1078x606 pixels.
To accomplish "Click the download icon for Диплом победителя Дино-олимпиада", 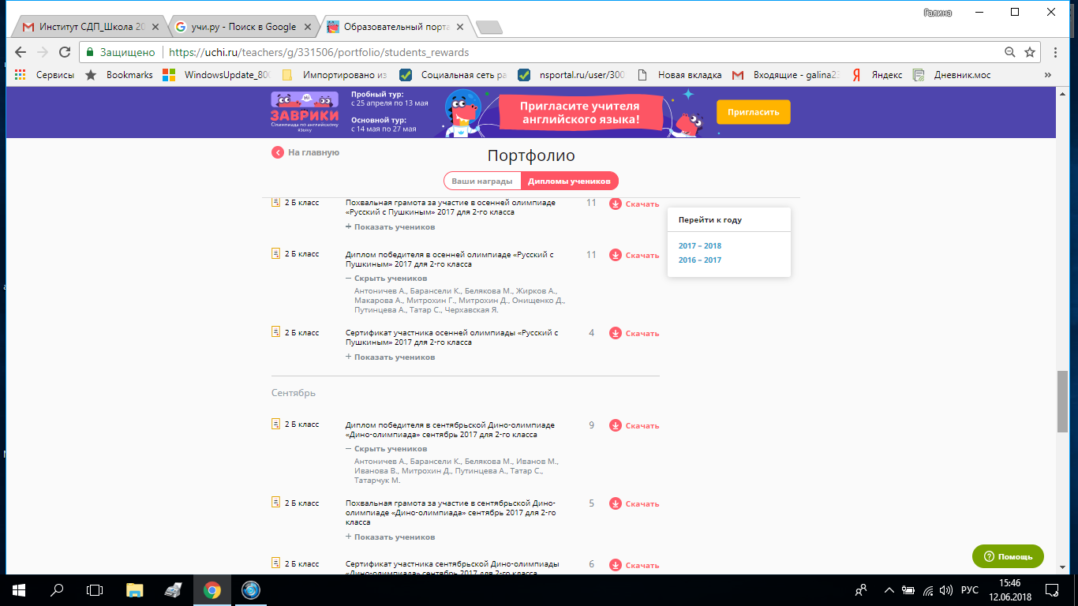I will click(616, 425).
